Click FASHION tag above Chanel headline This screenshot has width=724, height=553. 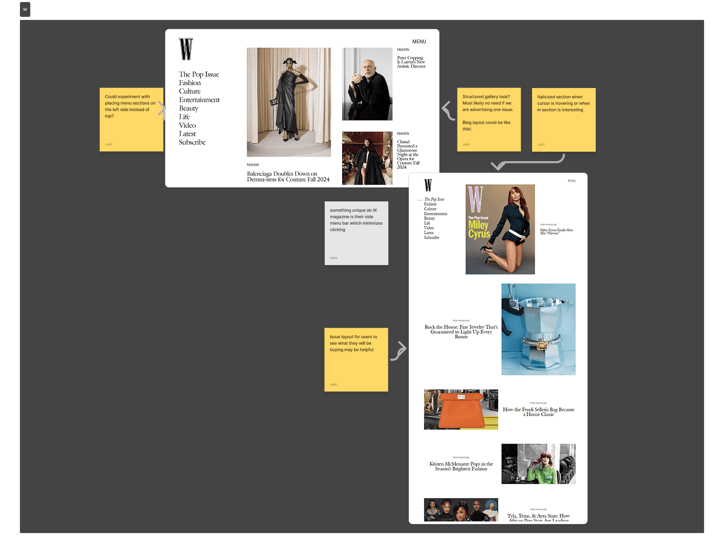pyautogui.click(x=403, y=134)
